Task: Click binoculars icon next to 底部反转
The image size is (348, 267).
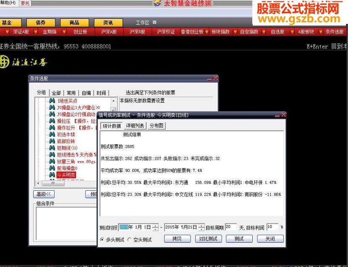Action: 52,141
